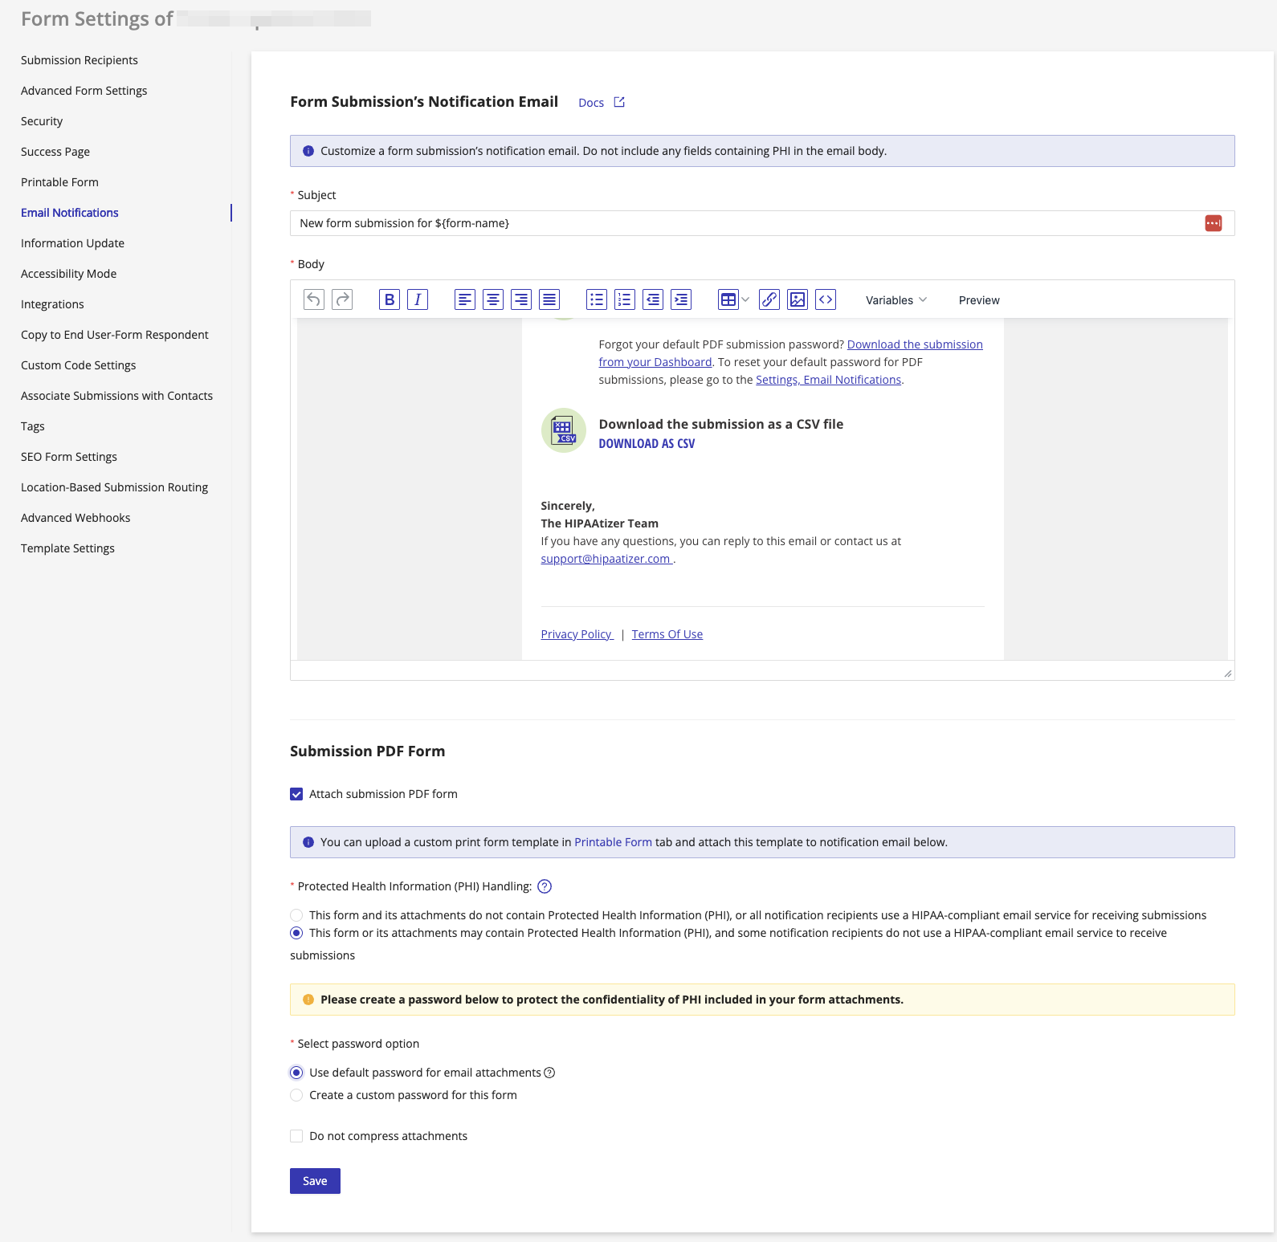Click the undo icon in editor toolbar
1277x1242 pixels.
point(314,299)
